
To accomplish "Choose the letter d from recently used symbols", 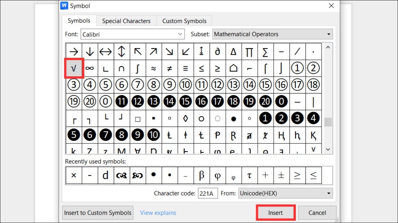I will 105,175.
